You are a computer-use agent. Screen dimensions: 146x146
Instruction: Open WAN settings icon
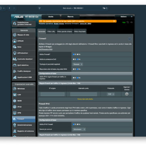(15, 101)
